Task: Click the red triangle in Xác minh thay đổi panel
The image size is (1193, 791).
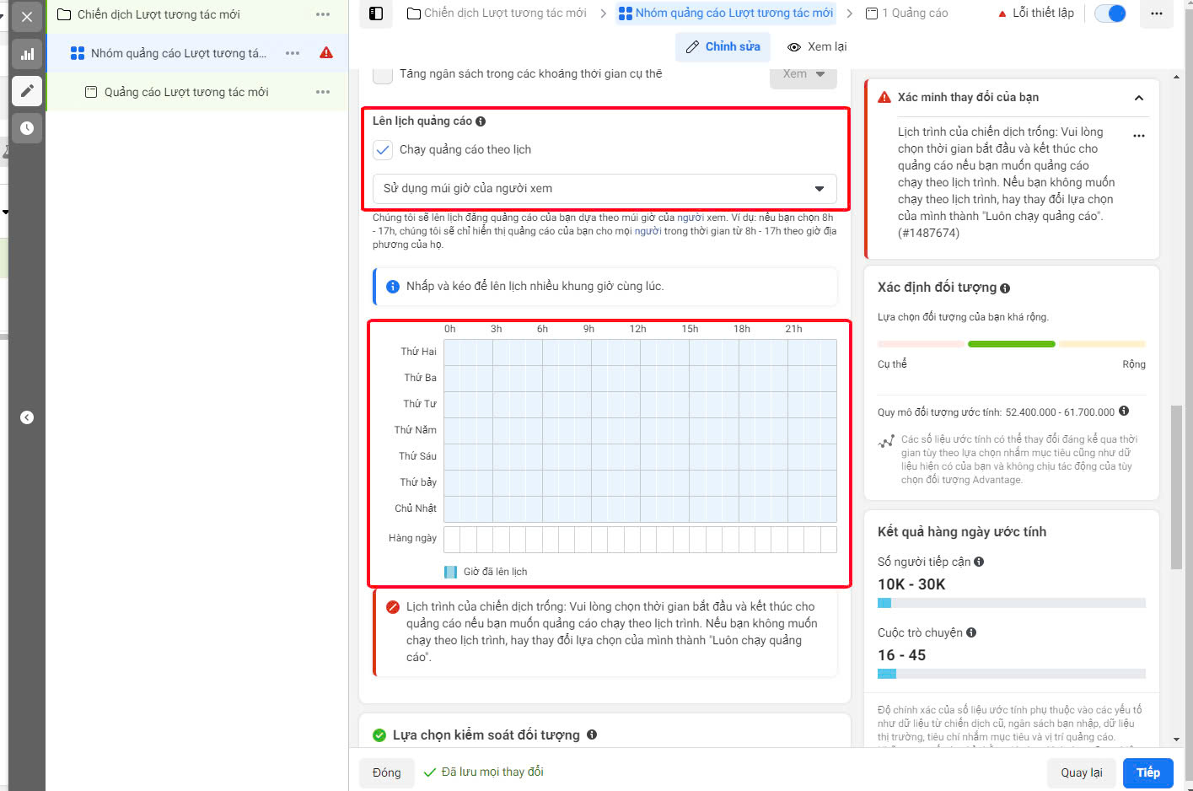Action: pos(884,97)
